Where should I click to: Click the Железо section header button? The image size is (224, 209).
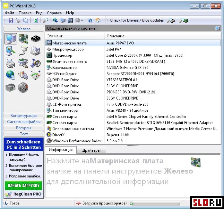tap(24, 29)
